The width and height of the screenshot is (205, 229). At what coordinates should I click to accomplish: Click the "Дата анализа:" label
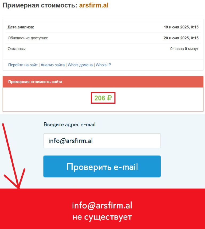pos(21,27)
